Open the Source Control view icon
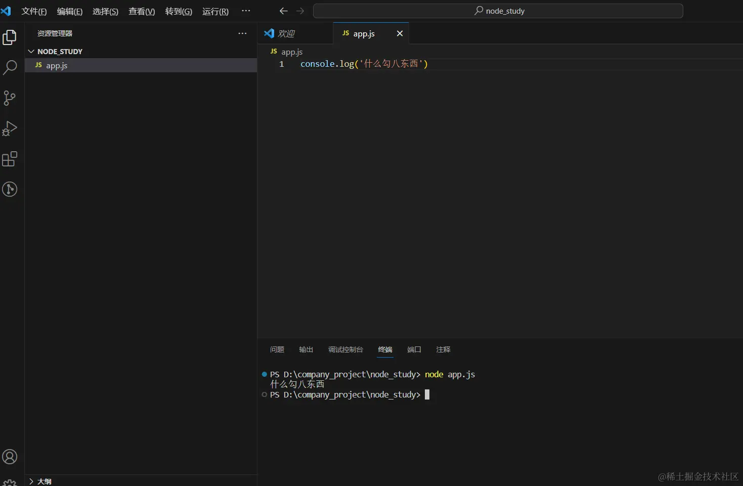743x486 pixels. pyautogui.click(x=10, y=98)
